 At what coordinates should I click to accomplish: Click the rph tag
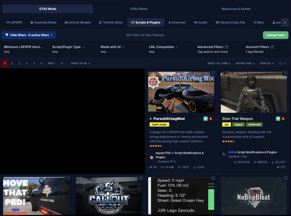[226, 124]
